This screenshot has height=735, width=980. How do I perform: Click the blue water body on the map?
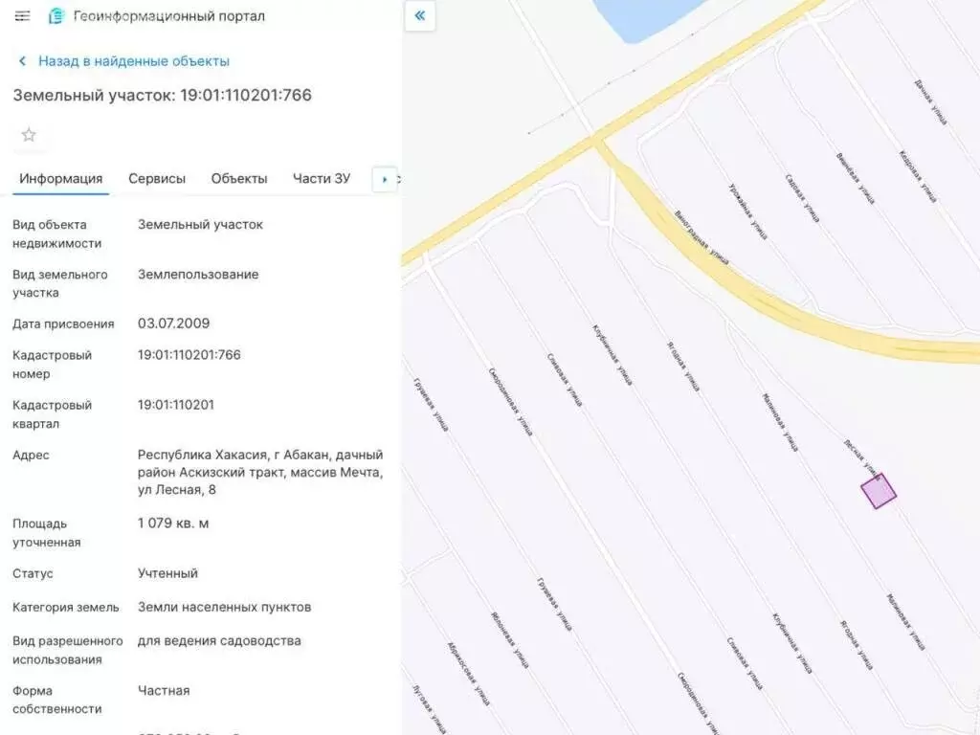[646, 17]
